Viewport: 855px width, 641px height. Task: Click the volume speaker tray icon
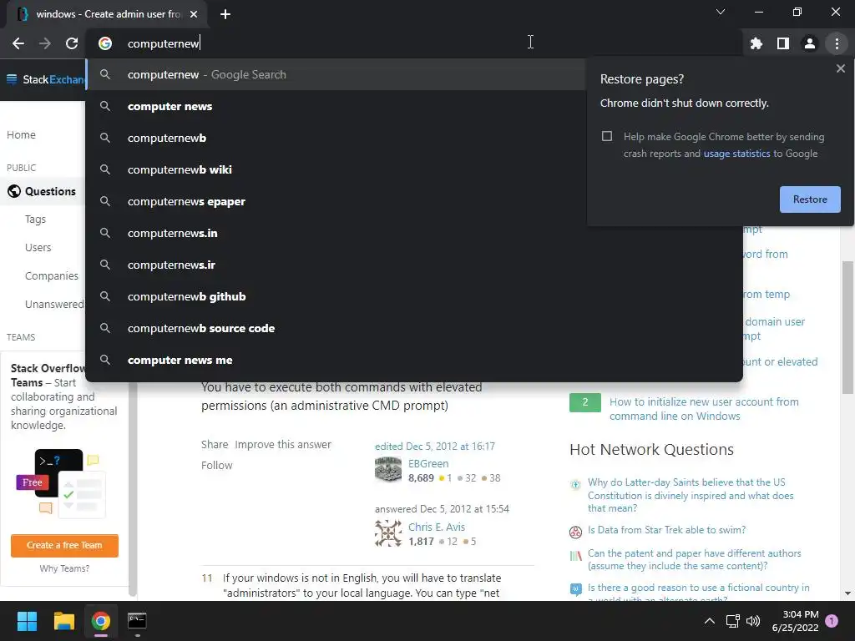(752, 621)
